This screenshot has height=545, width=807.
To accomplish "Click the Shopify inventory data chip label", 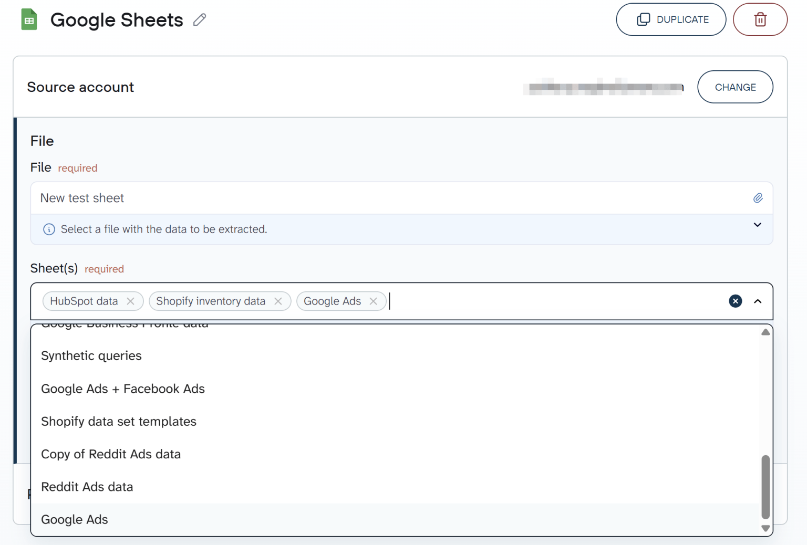I will 211,301.
